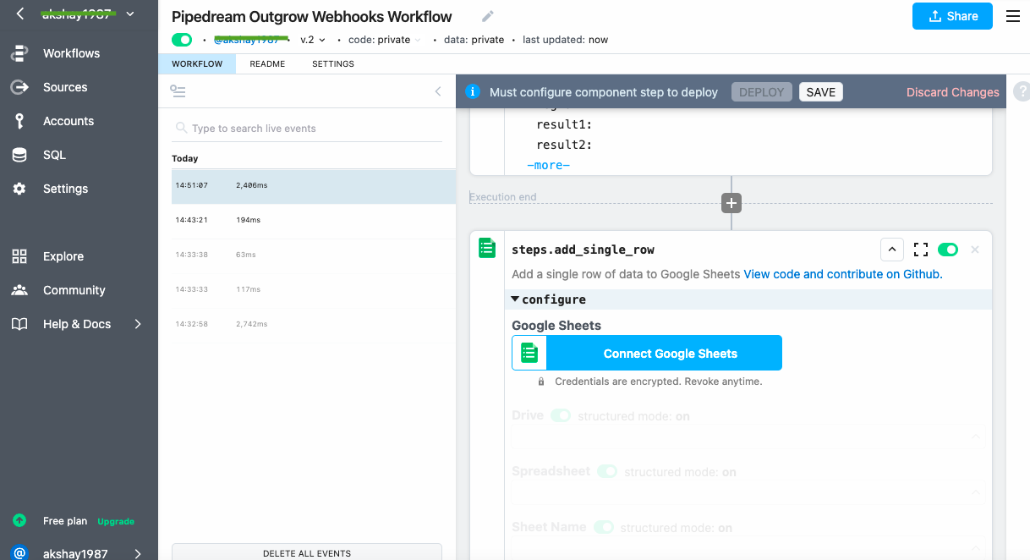
Task: Click the DEPLOY button
Action: click(x=762, y=92)
